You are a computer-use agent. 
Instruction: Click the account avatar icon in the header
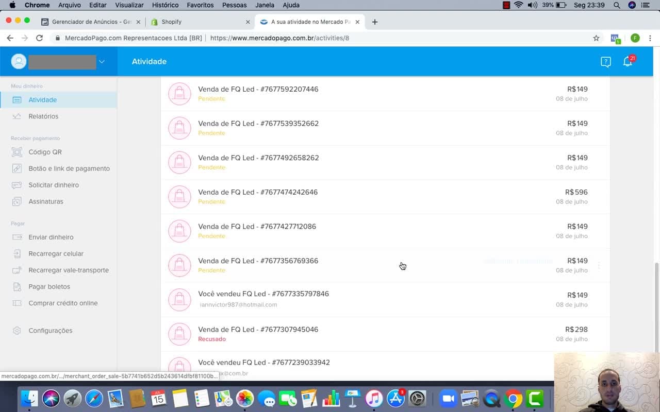pyautogui.click(x=19, y=61)
